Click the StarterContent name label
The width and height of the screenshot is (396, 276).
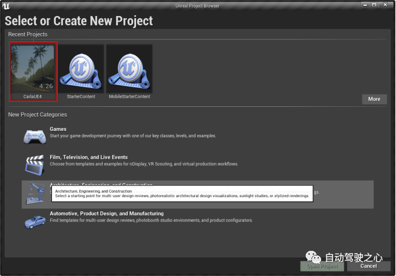coord(81,97)
